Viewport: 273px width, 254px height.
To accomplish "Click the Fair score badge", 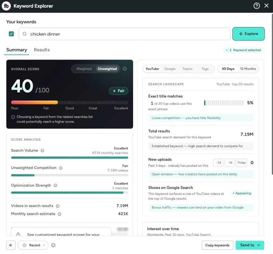I will point(119,91).
